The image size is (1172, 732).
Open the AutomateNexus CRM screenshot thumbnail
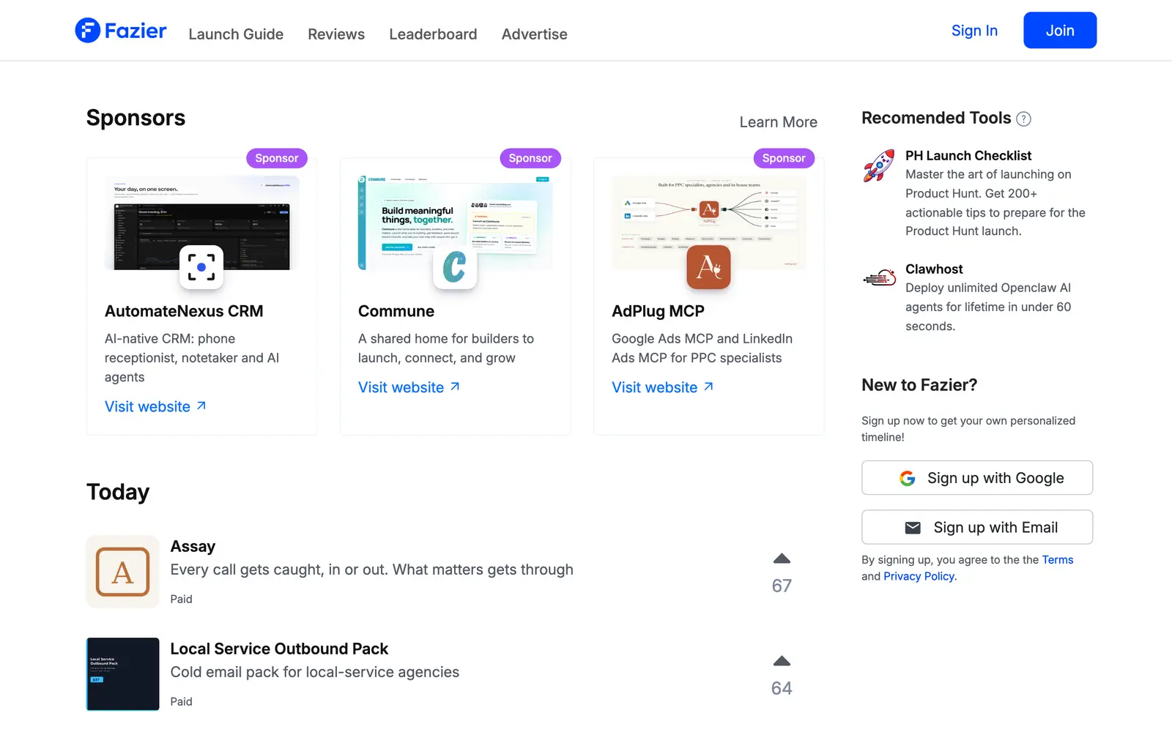pos(201,222)
